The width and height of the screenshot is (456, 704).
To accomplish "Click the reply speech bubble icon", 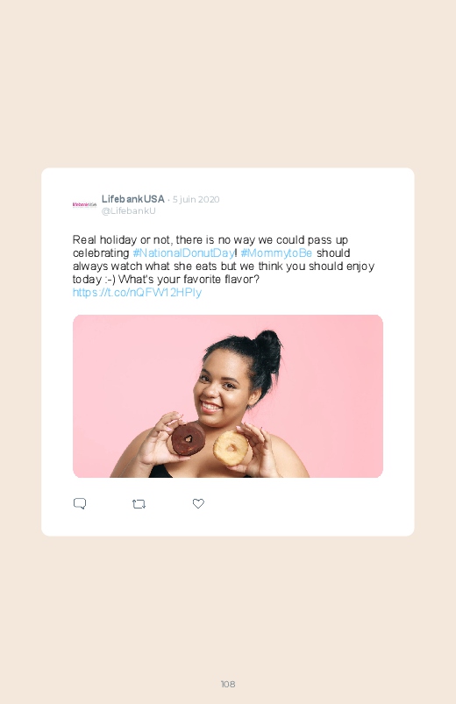I will pyautogui.click(x=80, y=503).
